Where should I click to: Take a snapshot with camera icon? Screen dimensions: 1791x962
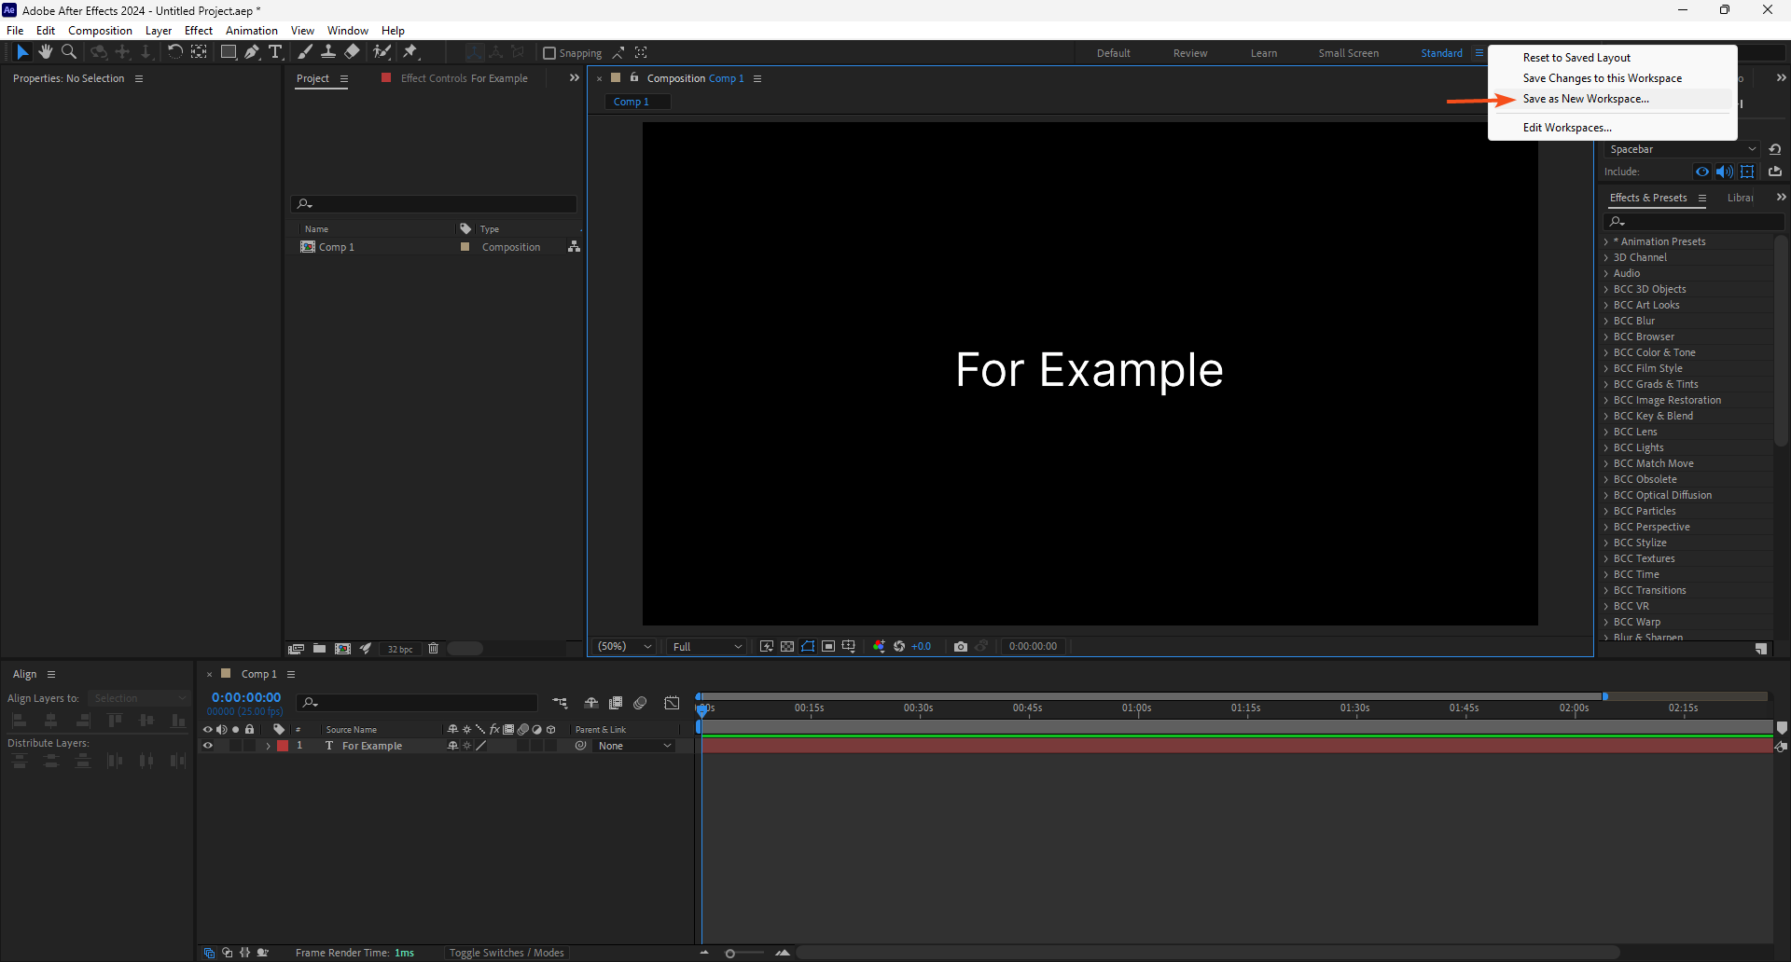coord(961,646)
